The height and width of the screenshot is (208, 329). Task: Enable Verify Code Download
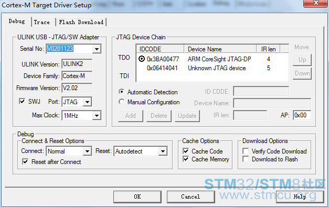(x=246, y=151)
